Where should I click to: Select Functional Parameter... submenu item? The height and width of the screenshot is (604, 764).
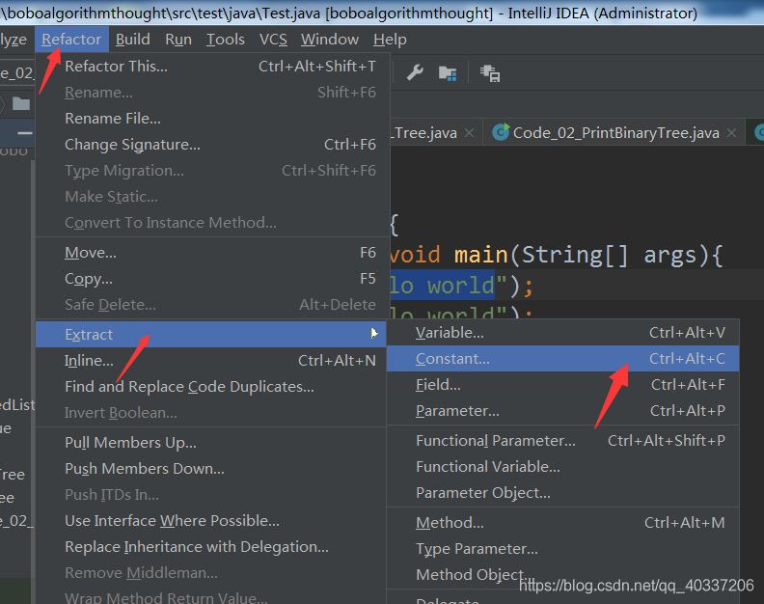(562, 440)
